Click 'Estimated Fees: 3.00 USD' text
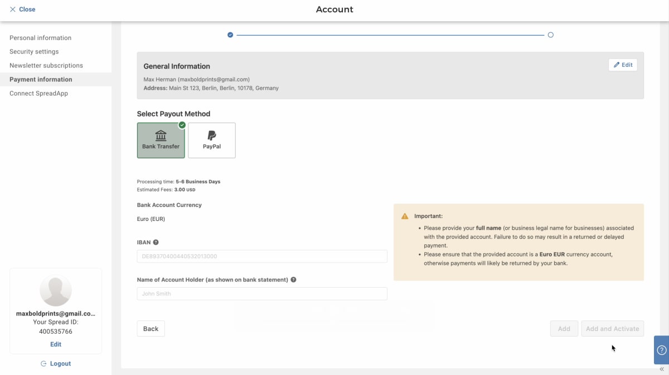669x375 pixels. pos(166,190)
